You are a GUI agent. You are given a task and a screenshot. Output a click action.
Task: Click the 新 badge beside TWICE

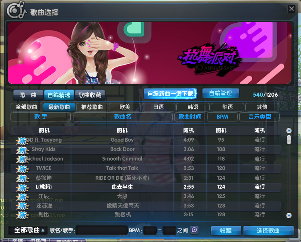pyautogui.click(x=22, y=169)
